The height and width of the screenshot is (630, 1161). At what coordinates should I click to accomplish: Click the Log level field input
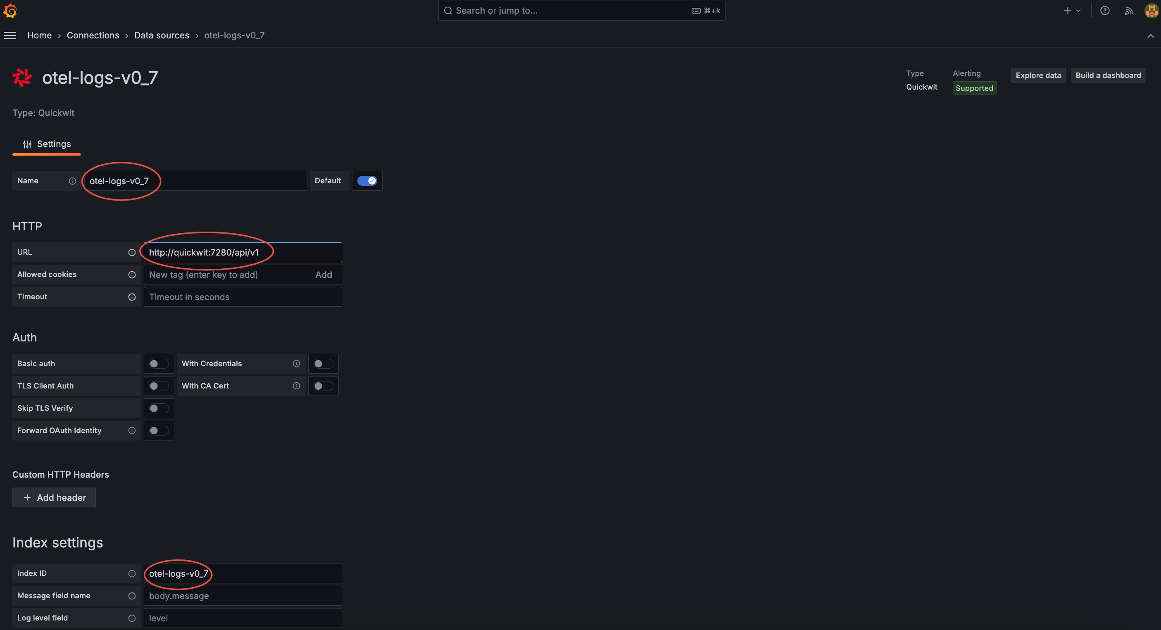coord(243,618)
